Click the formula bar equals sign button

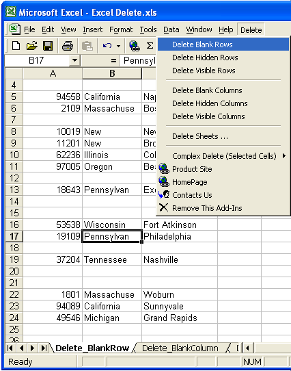tap(113, 61)
